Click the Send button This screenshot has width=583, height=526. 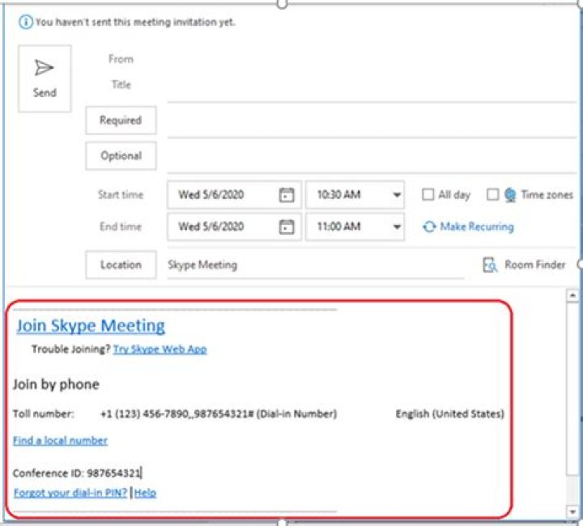tap(45, 78)
